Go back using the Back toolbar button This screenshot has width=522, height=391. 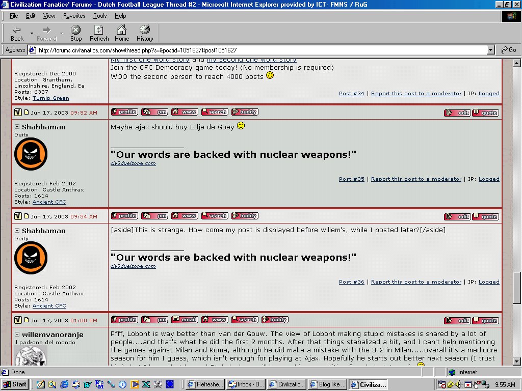point(17,34)
